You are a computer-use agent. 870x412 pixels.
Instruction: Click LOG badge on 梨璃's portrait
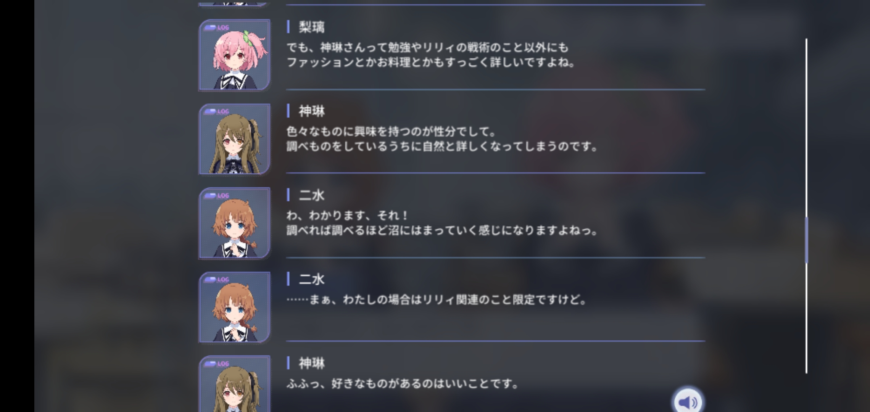[x=216, y=27]
